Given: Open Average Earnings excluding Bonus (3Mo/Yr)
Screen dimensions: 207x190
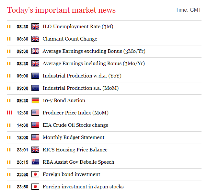Looking at the screenshot, I should point(94,51).
